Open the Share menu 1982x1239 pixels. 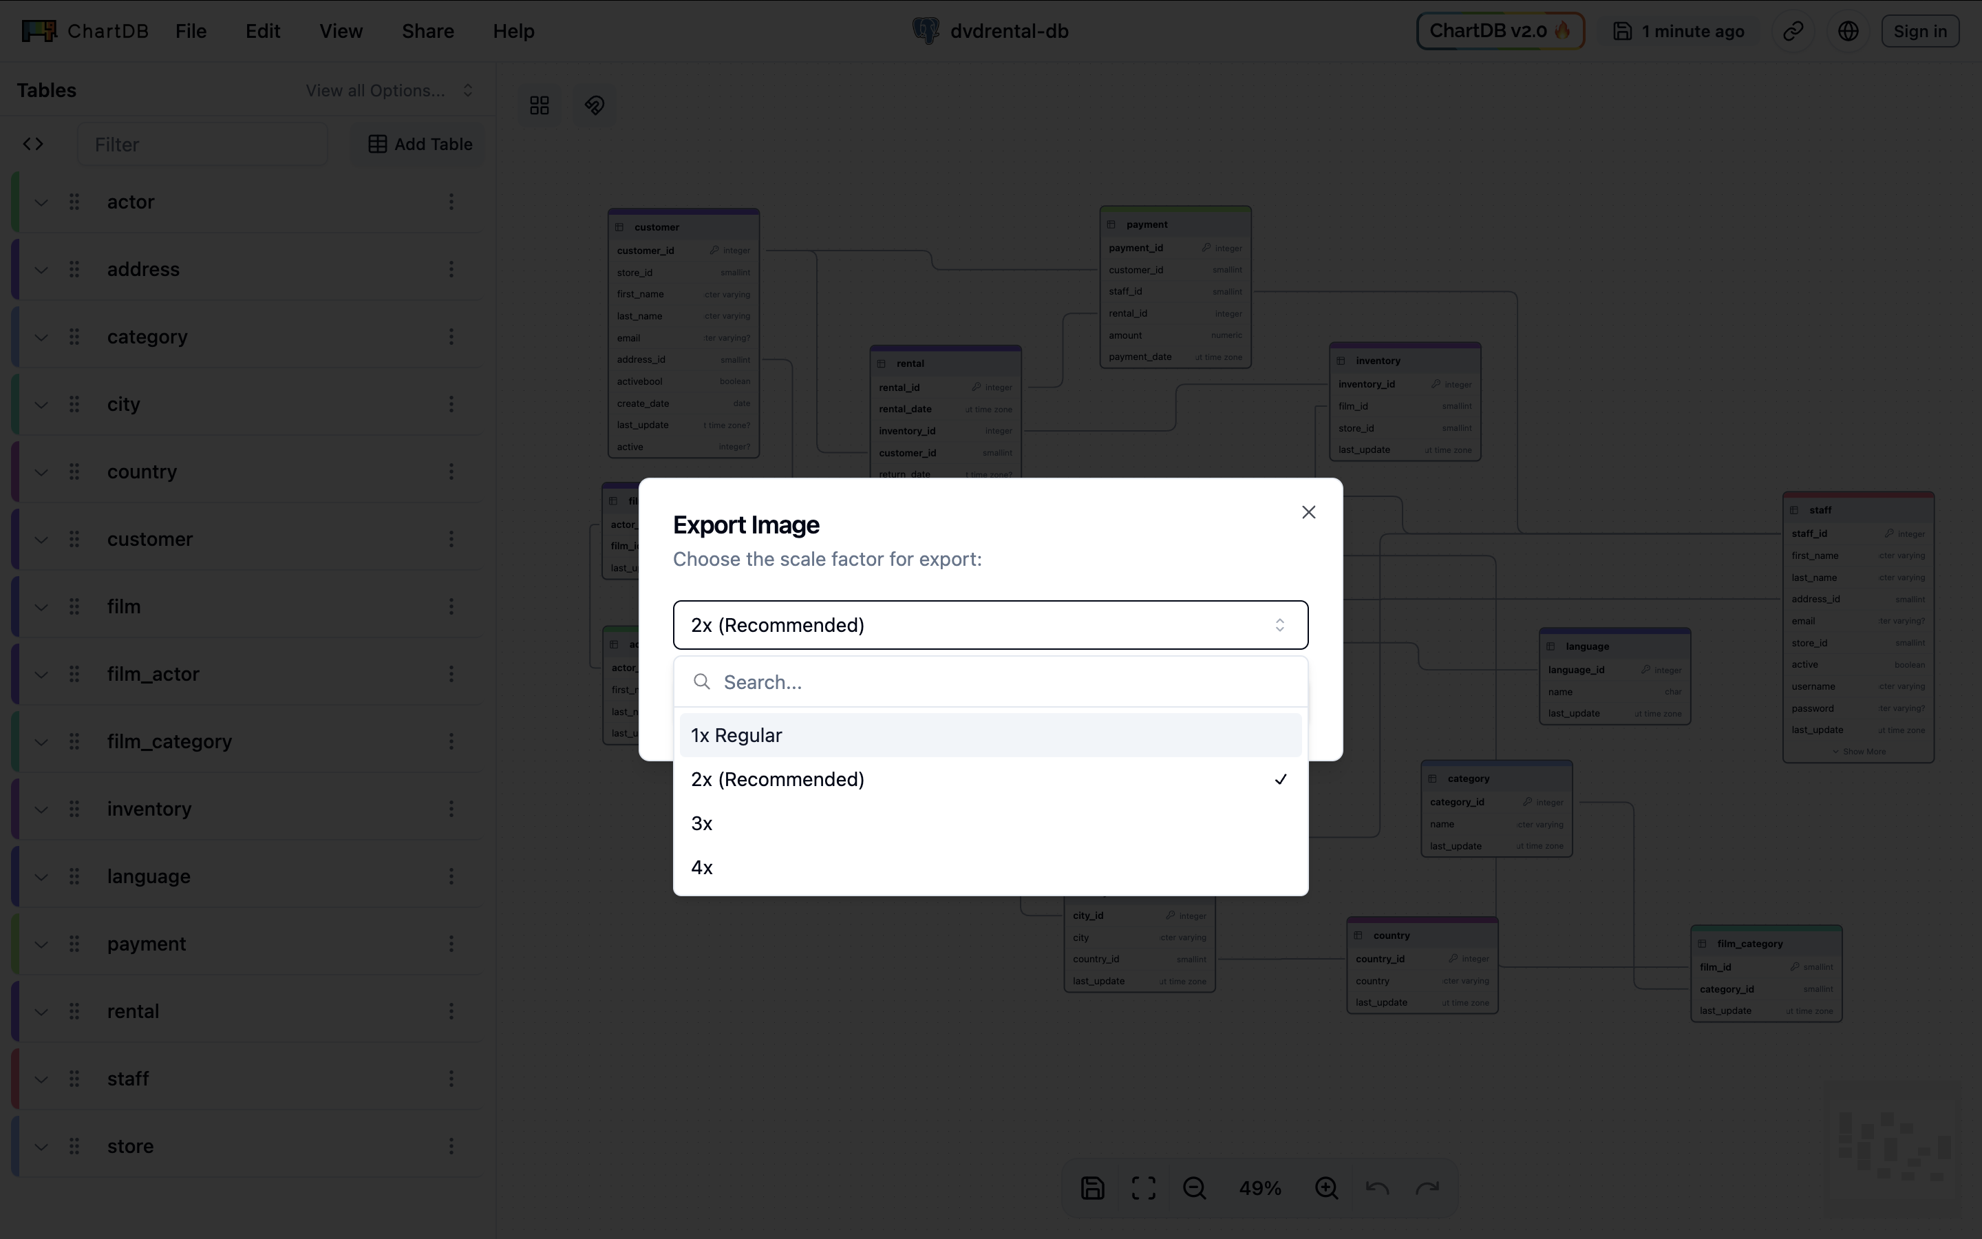427,31
